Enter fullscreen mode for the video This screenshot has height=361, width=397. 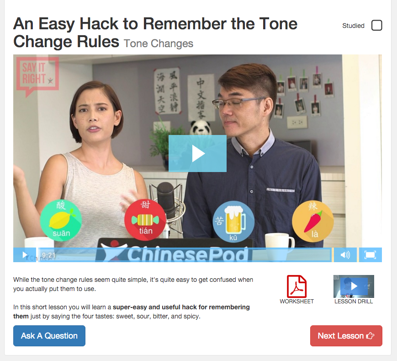pos(370,255)
